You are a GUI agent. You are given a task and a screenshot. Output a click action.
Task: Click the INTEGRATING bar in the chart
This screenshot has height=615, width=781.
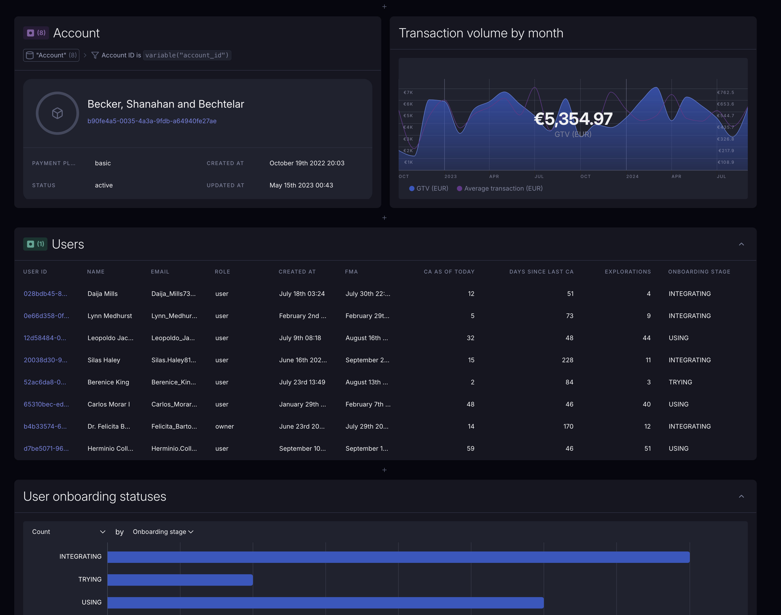(397, 556)
